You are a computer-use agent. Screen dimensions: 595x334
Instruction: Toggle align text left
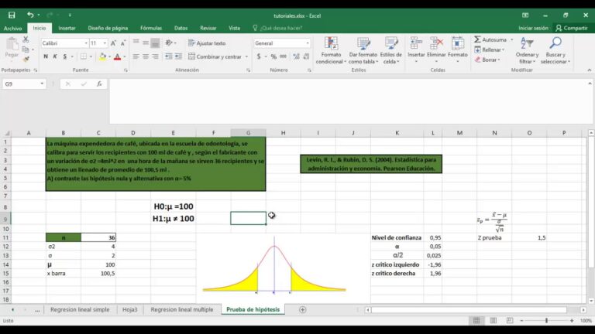pos(136,56)
